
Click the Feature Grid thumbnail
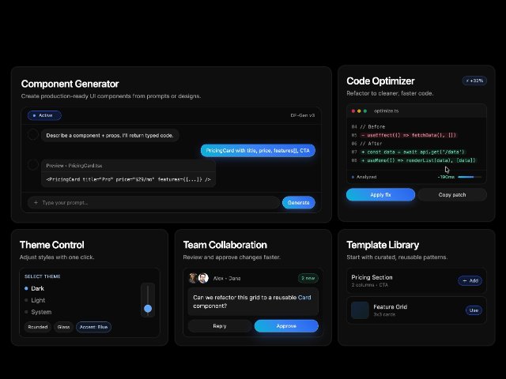pyautogui.click(x=360, y=310)
